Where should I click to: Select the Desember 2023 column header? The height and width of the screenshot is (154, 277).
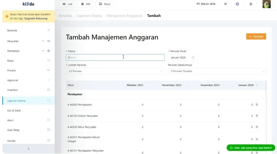pyautogui.click(x=210, y=85)
